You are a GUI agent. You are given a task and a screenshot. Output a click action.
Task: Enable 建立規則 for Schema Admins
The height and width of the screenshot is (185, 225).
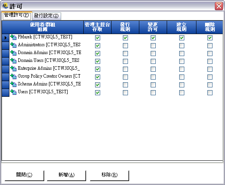(182, 85)
